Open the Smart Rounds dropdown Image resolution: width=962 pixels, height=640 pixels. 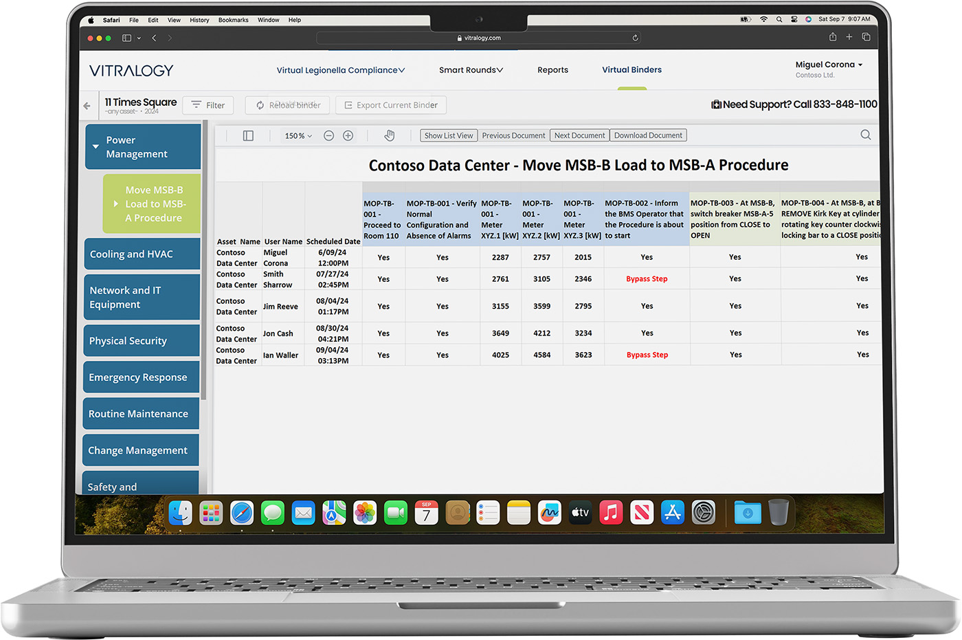[x=471, y=70]
